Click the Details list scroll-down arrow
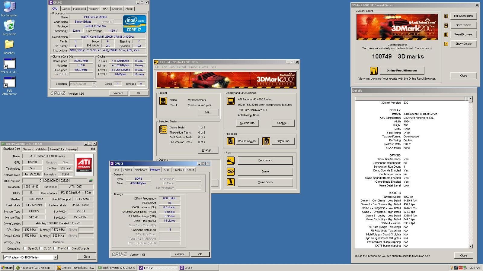The width and height of the screenshot is (483, 271). pos(470,246)
